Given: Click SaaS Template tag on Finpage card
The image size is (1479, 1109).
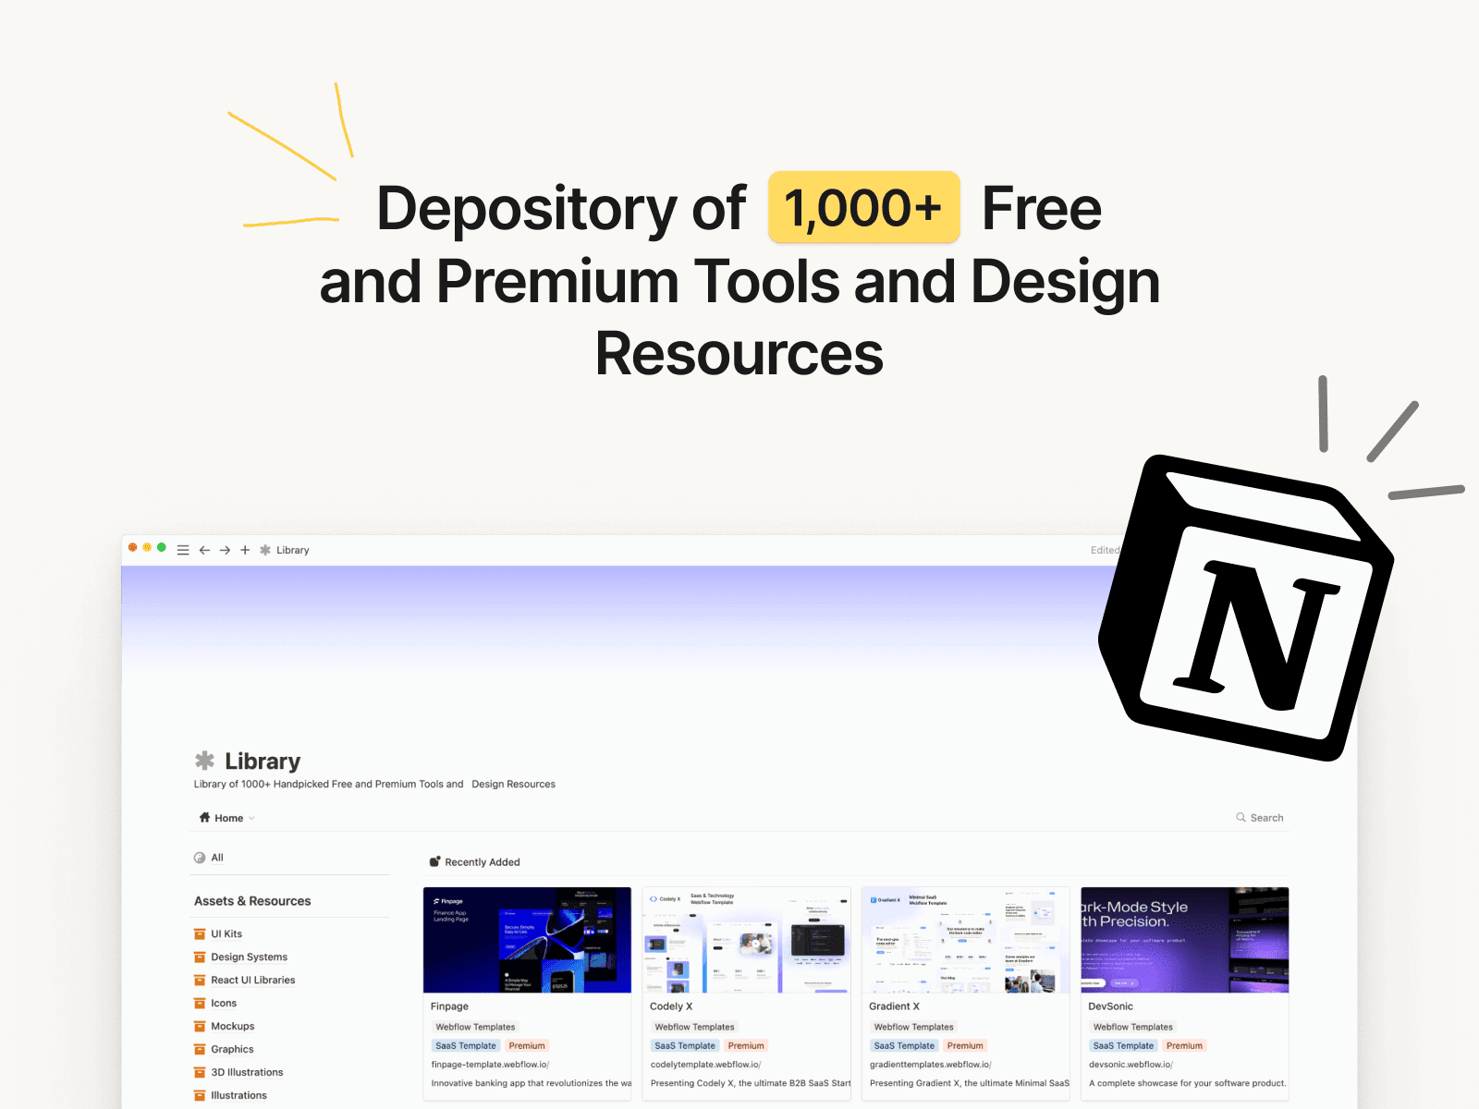Looking at the screenshot, I should (x=466, y=1045).
